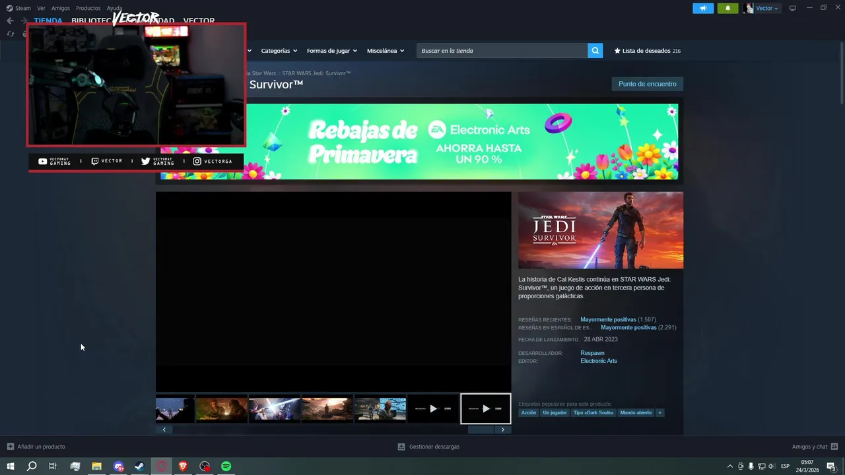The image size is (845, 475).
Task: Click in the Buscar en la tienda field
Action: pos(502,51)
